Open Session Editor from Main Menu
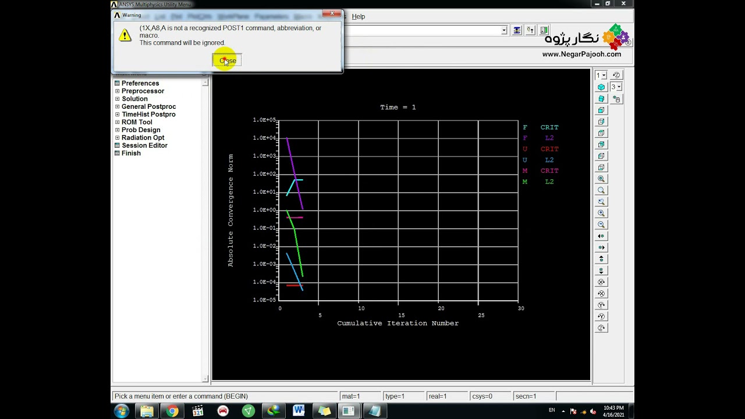Image resolution: width=745 pixels, height=419 pixels. pyautogui.click(x=144, y=145)
